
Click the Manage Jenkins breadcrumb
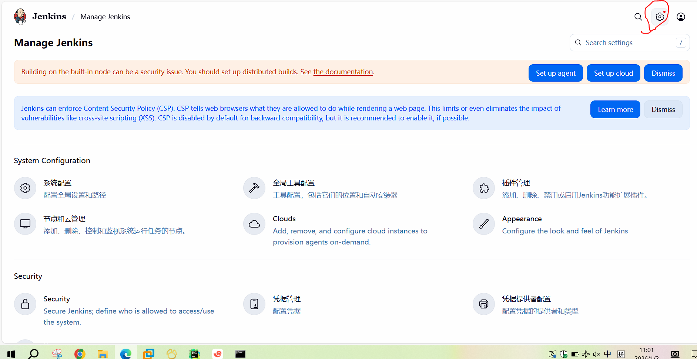click(x=105, y=17)
